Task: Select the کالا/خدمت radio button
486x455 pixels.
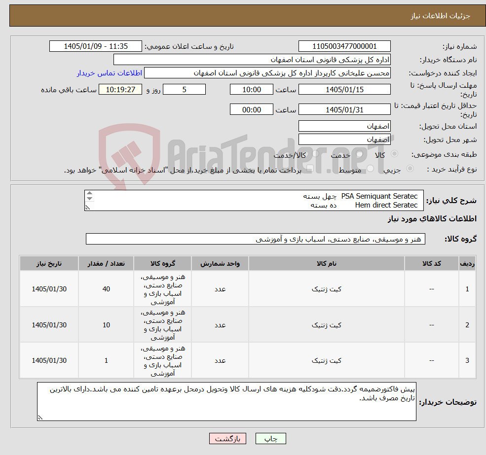Action: (x=315, y=153)
